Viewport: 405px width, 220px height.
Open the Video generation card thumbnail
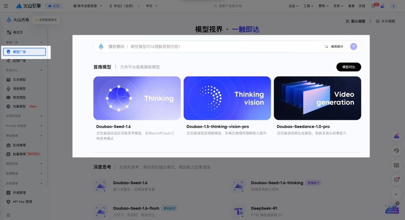(x=318, y=98)
